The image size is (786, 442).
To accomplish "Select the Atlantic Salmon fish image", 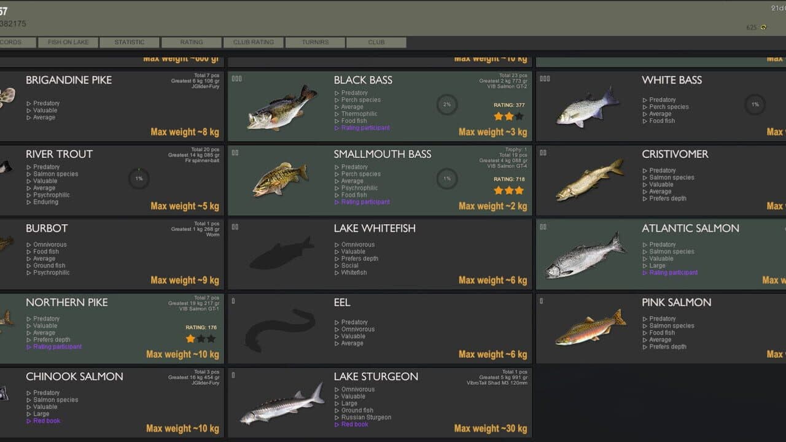I will (585, 255).
